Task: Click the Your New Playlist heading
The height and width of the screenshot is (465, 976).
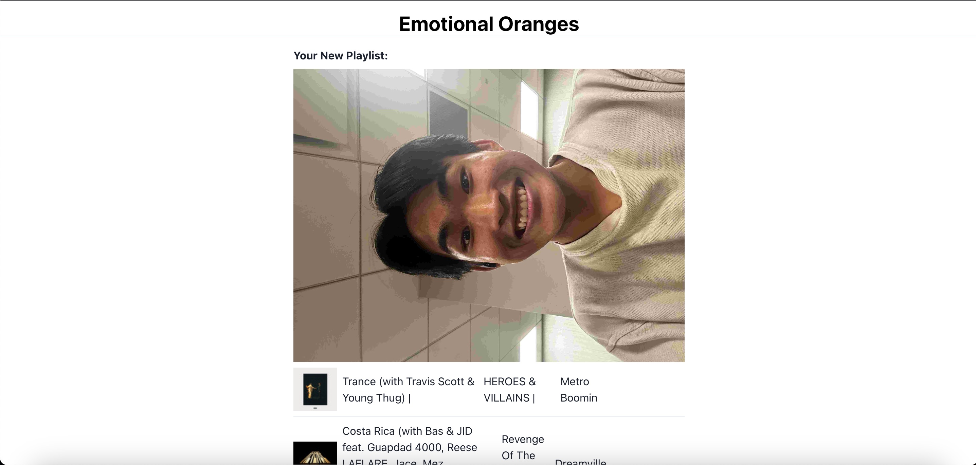Action: 341,55
